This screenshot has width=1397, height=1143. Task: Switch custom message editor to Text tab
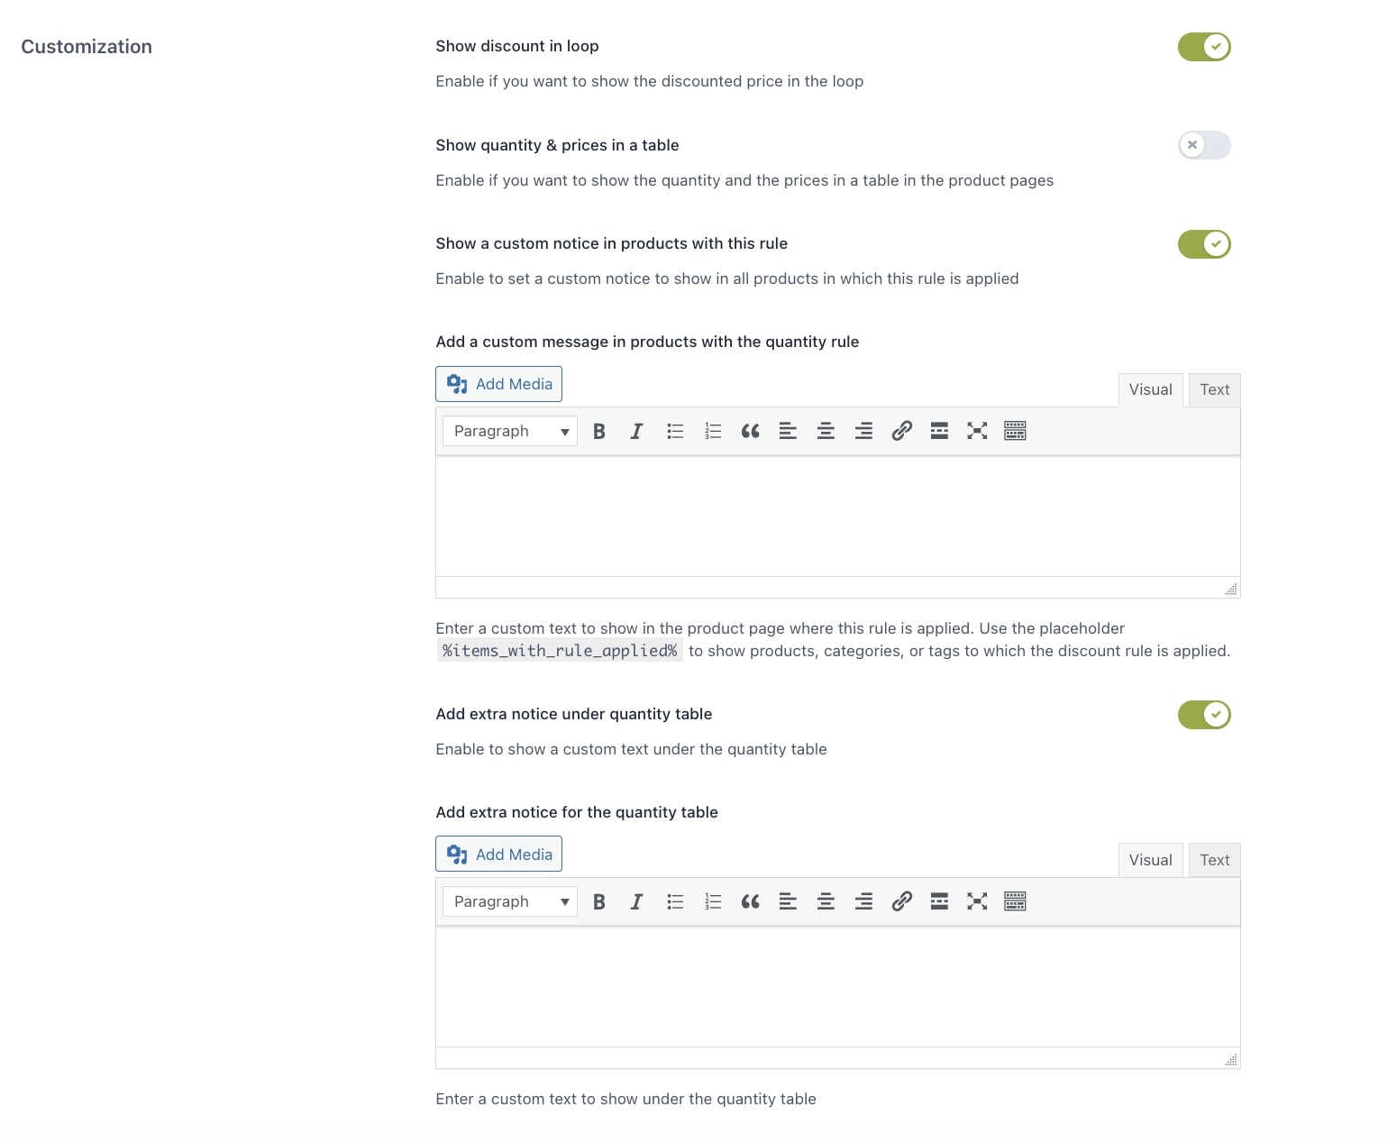[x=1214, y=390]
